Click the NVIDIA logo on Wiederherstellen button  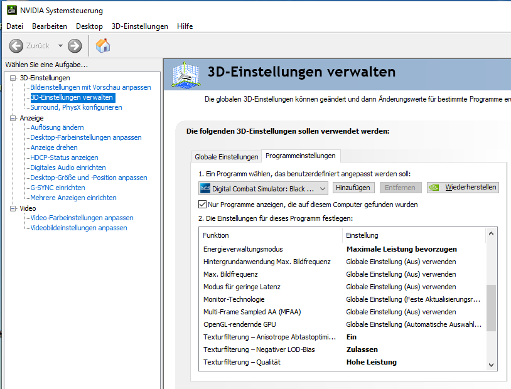click(434, 188)
